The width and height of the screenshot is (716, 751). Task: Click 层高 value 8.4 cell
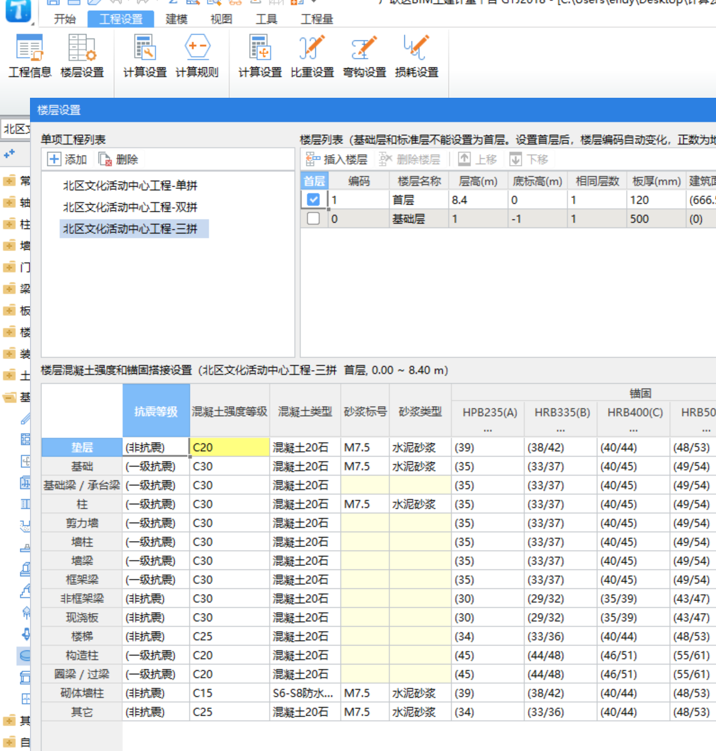point(478,200)
